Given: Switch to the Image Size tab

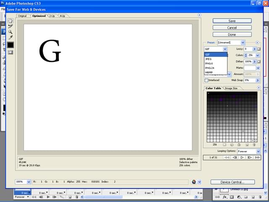Looking at the screenshot, I should pyautogui.click(x=231, y=88).
